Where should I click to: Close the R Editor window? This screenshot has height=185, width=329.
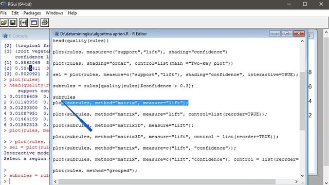(299, 33)
